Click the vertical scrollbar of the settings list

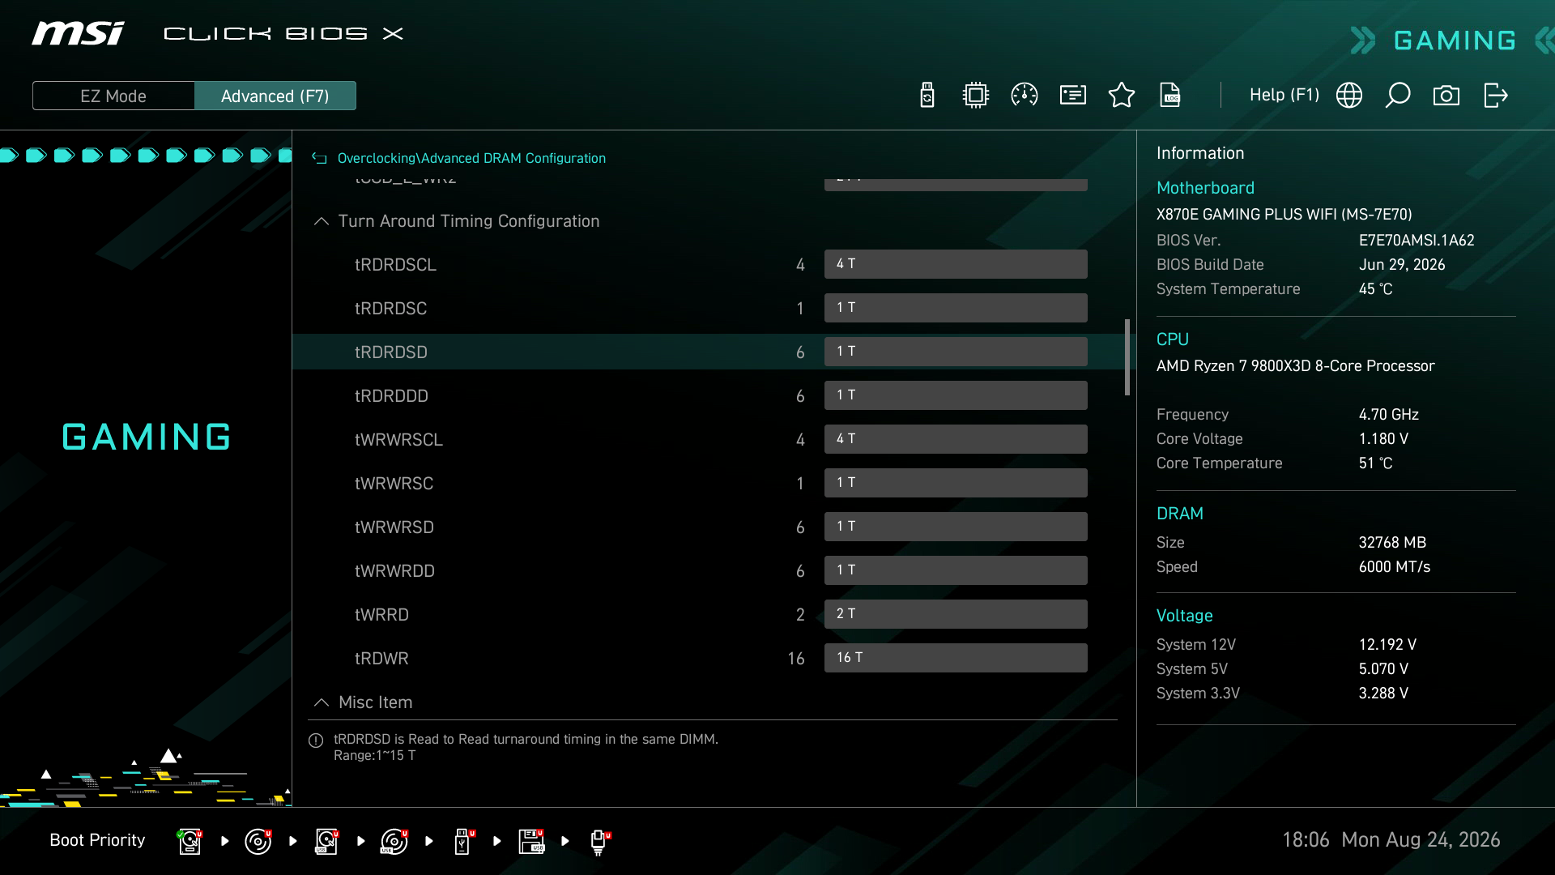1127,357
